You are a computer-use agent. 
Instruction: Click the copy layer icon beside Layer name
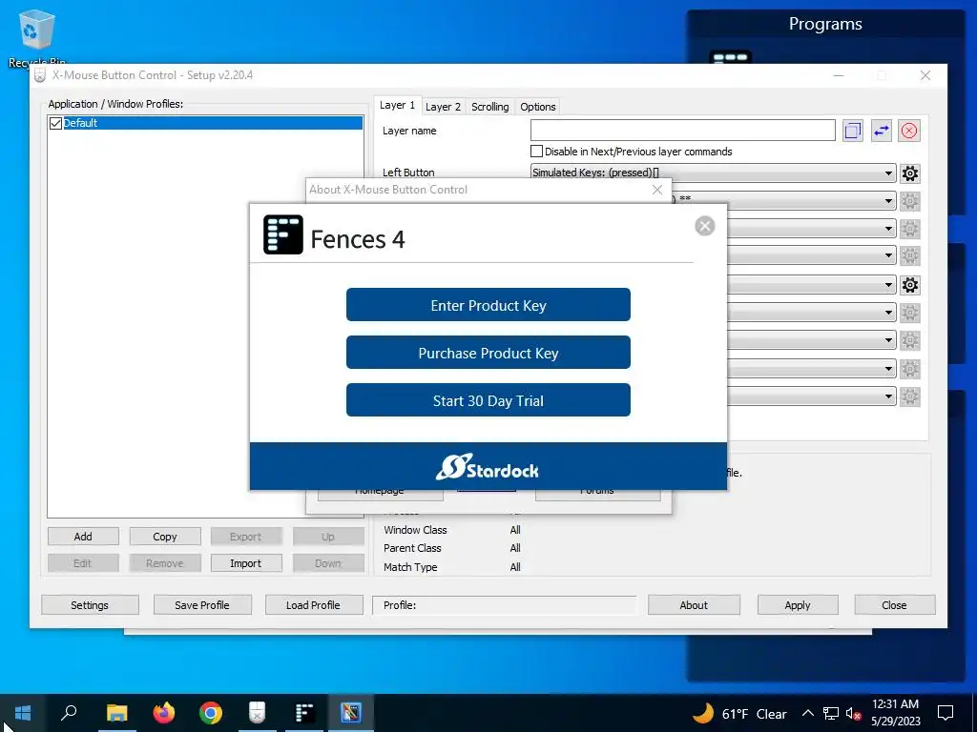[x=852, y=131]
